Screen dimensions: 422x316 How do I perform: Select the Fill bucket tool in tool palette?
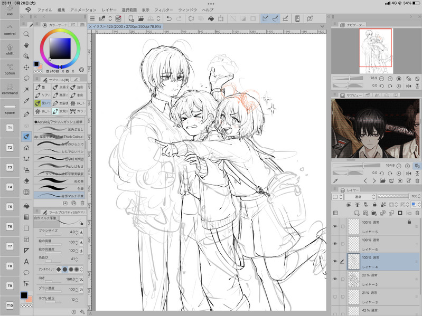26,206
